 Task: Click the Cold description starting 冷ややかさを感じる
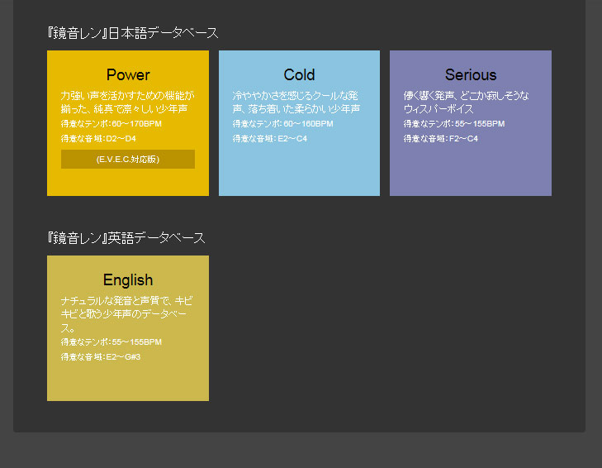tap(296, 103)
